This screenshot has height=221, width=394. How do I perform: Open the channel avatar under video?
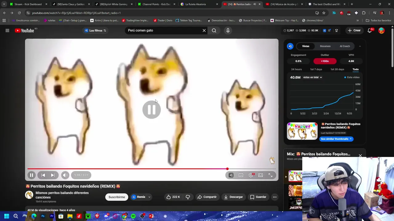tap(29, 195)
